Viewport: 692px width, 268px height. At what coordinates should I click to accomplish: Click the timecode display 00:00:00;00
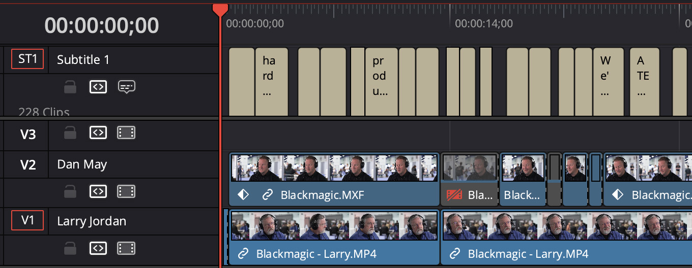(x=101, y=25)
